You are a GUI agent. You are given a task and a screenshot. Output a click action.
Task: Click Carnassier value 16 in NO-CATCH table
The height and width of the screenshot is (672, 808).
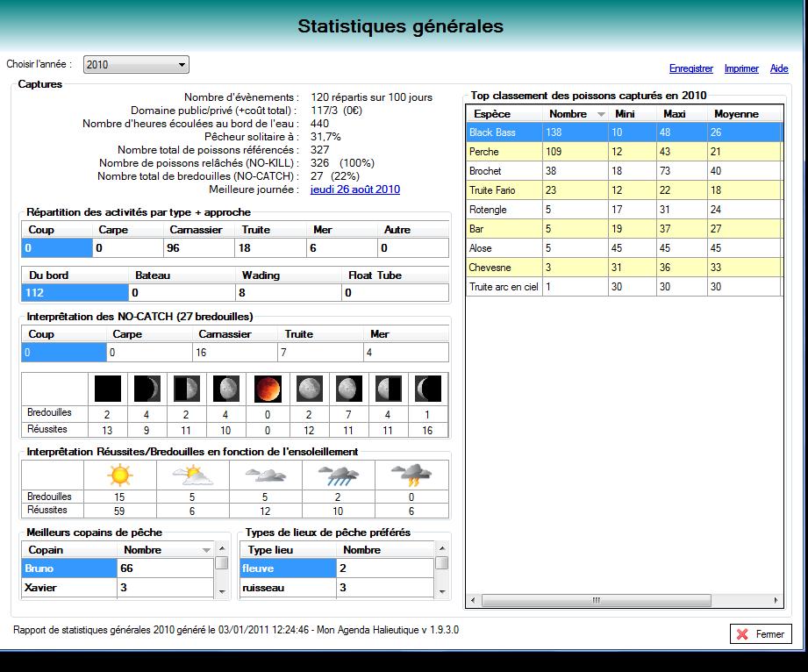pos(234,353)
